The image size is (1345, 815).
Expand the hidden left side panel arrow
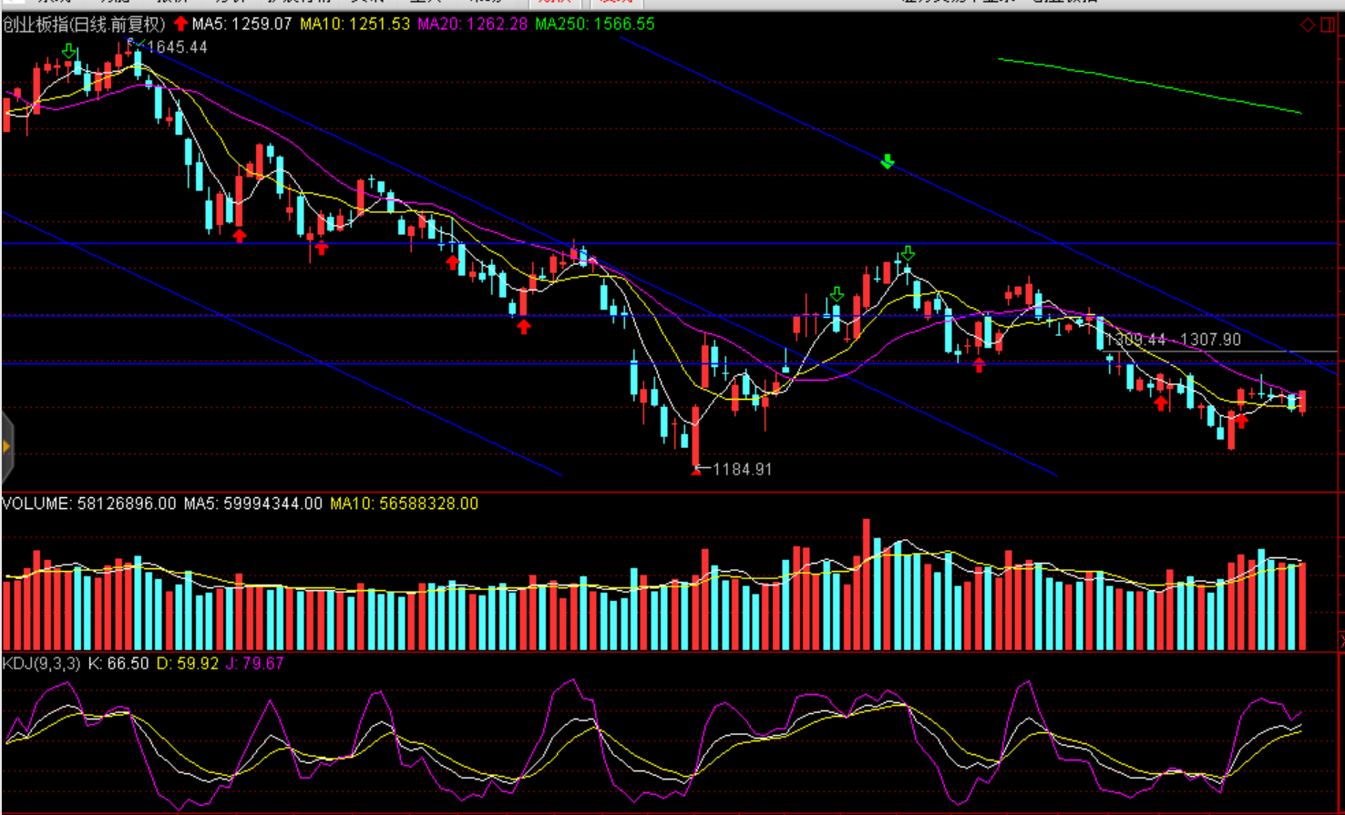tap(6, 446)
